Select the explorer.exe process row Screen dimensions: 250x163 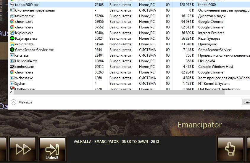129,44
